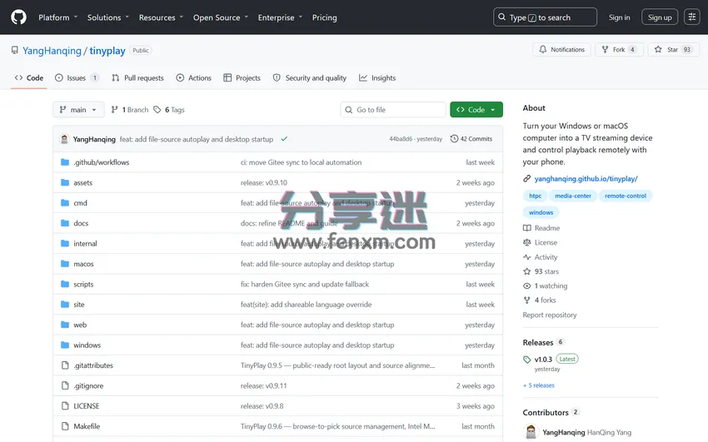Click the file icon of .gitattributes
Image resolution: width=708 pixels, height=442 pixels.
[65, 365]
